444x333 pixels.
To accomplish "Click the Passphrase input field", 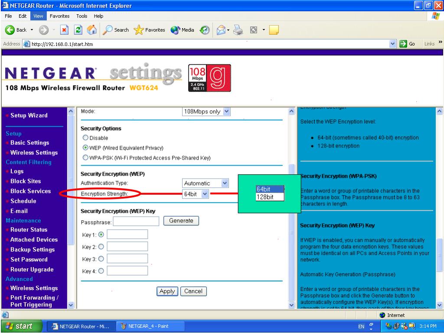I will 136,221.
